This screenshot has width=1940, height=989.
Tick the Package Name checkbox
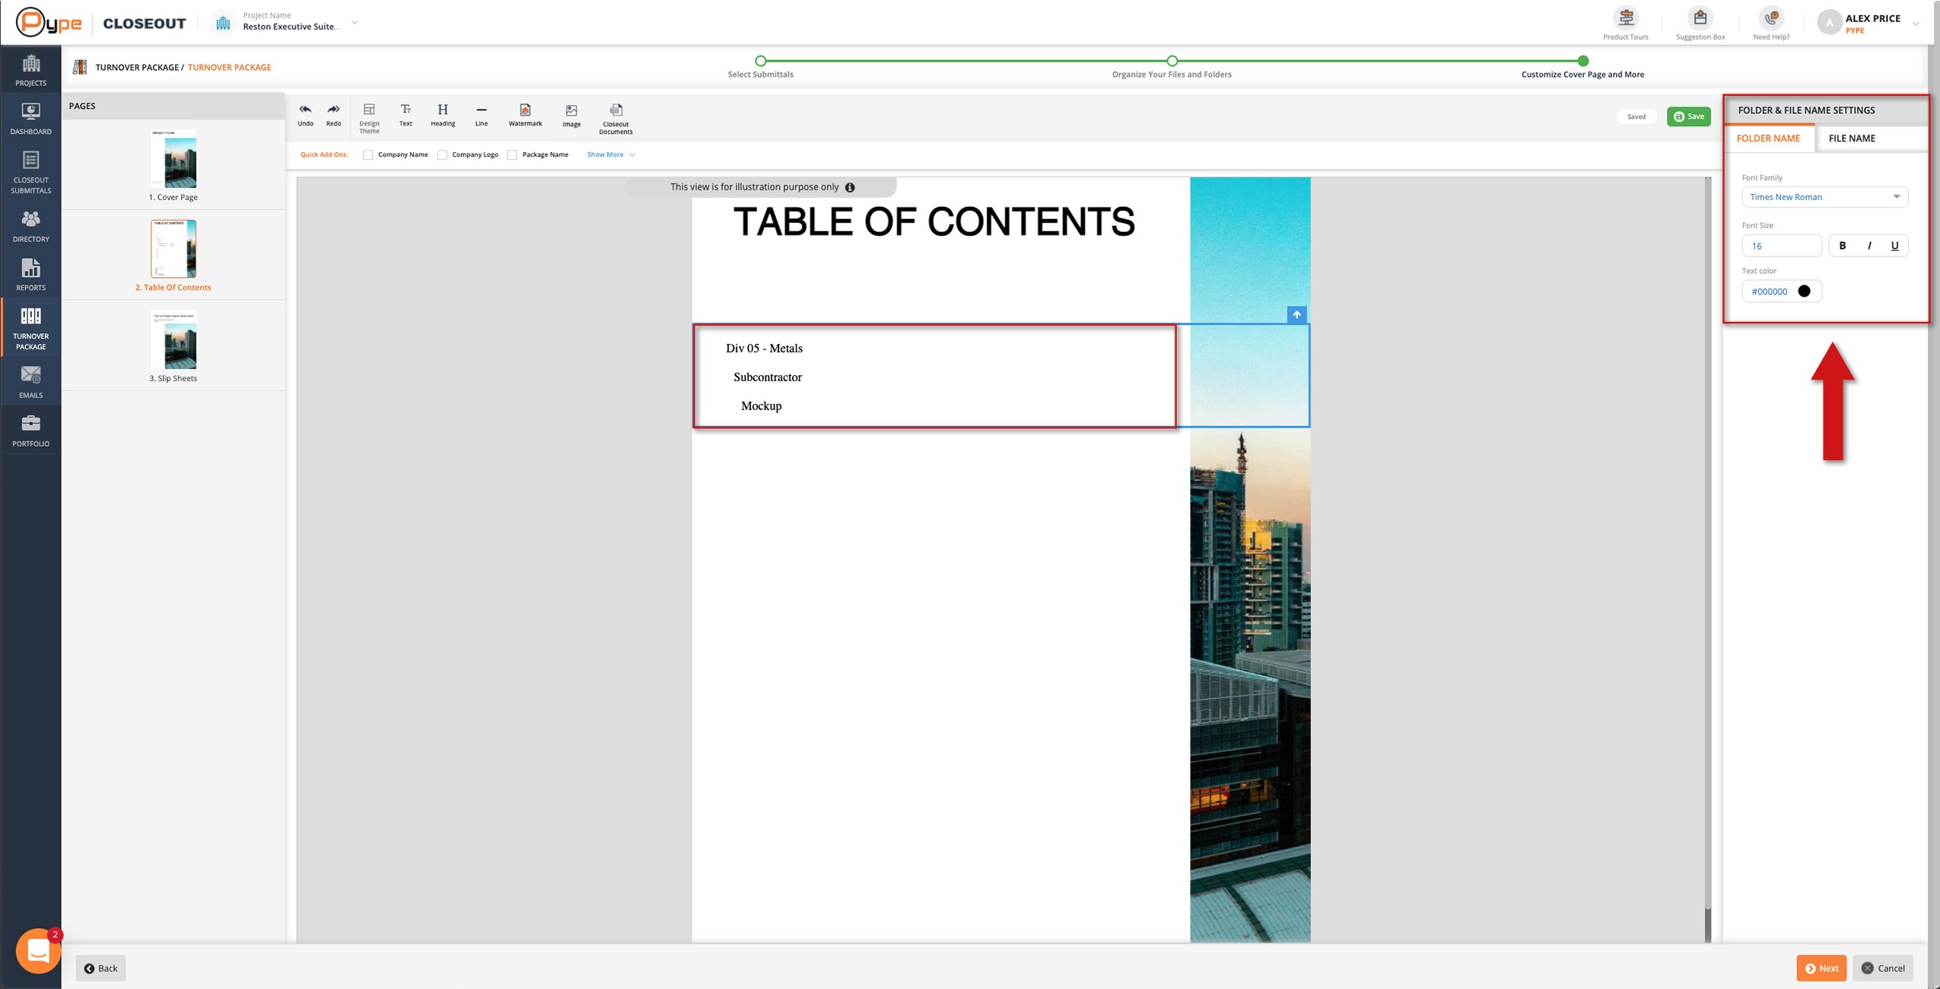(512, 154)
